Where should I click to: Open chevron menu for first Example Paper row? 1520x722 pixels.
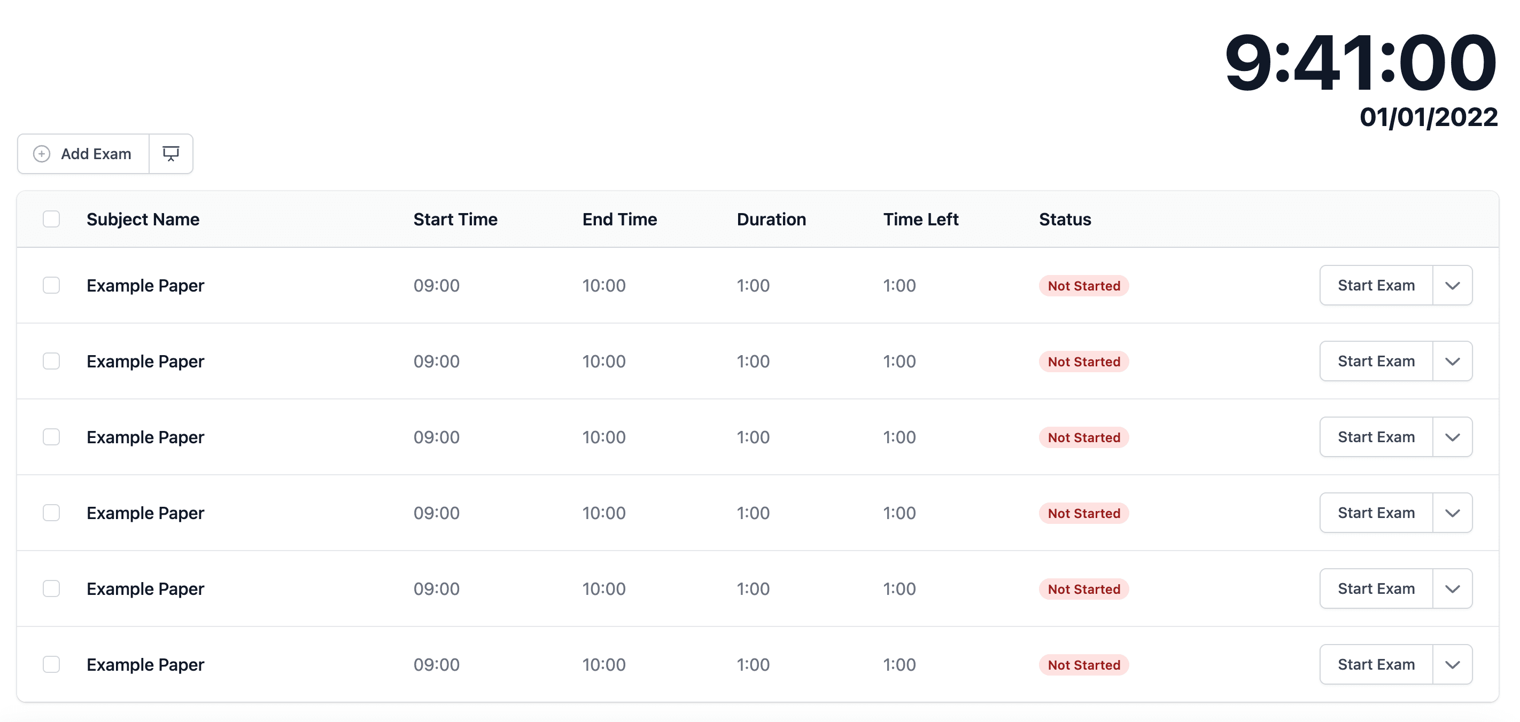(1453, 285)
